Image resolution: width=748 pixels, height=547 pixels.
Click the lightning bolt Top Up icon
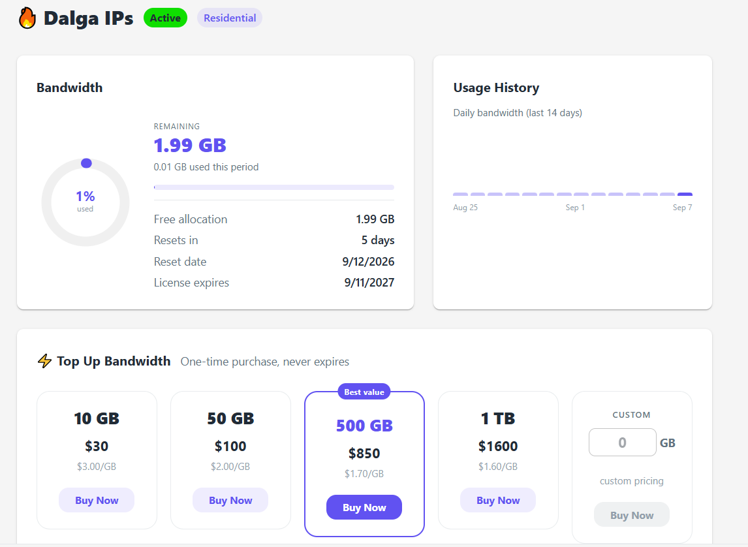tap(44, 361)
